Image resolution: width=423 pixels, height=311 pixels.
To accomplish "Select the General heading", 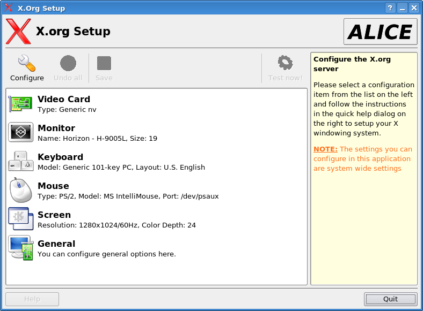I will click(x=56, y=244).
